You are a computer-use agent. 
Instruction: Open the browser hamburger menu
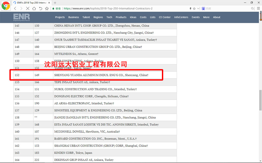(x=258, y=9)
